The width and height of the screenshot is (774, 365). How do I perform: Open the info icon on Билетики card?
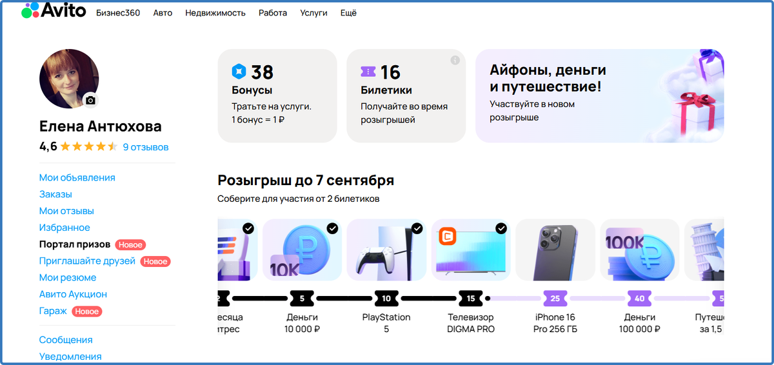455,60
